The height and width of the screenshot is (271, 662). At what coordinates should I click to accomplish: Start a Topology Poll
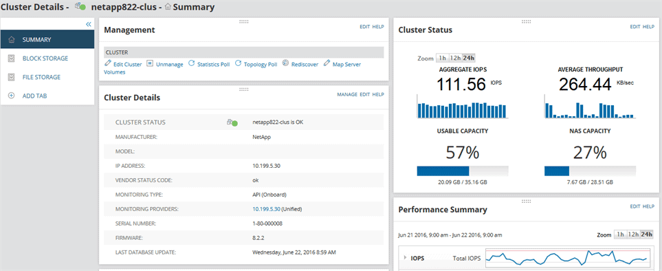coord(261,65)
